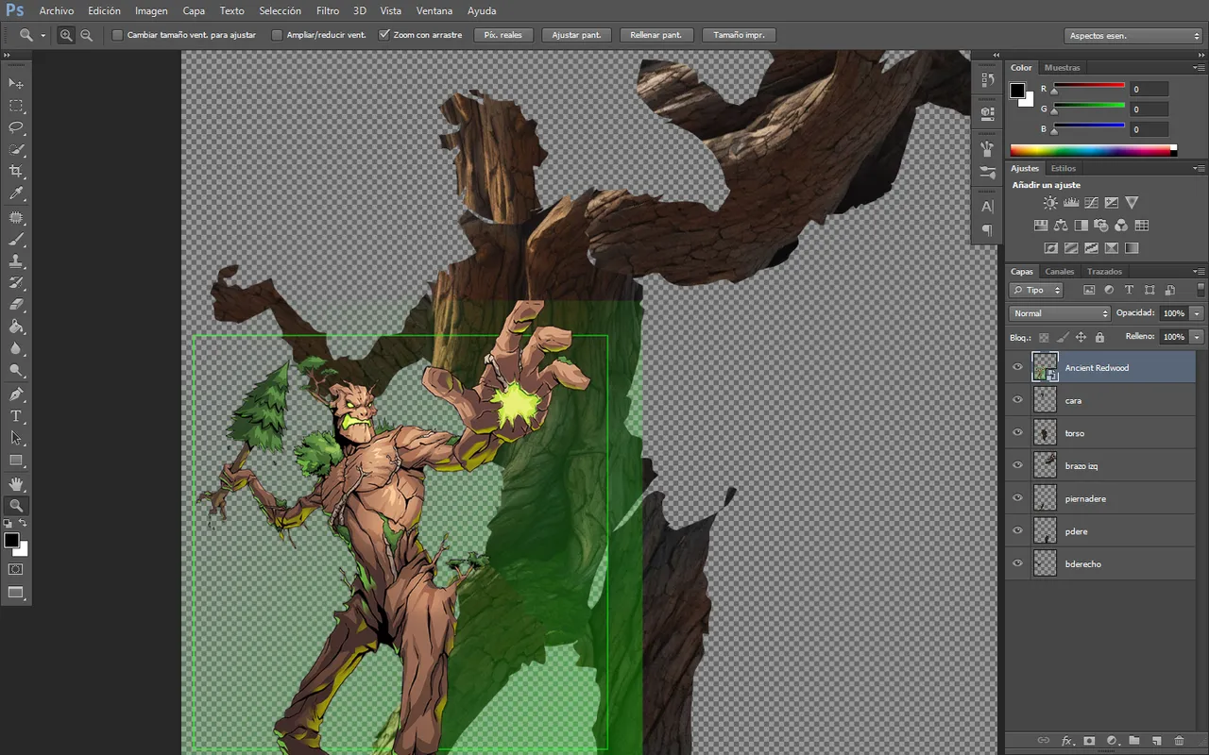This screenshot has width=1209, height=755.
Task: Uncheck 'Zoom con arrastre' checkbox
Action: [x=383, y=35]
